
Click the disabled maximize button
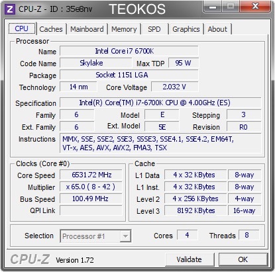click(231, 7)
